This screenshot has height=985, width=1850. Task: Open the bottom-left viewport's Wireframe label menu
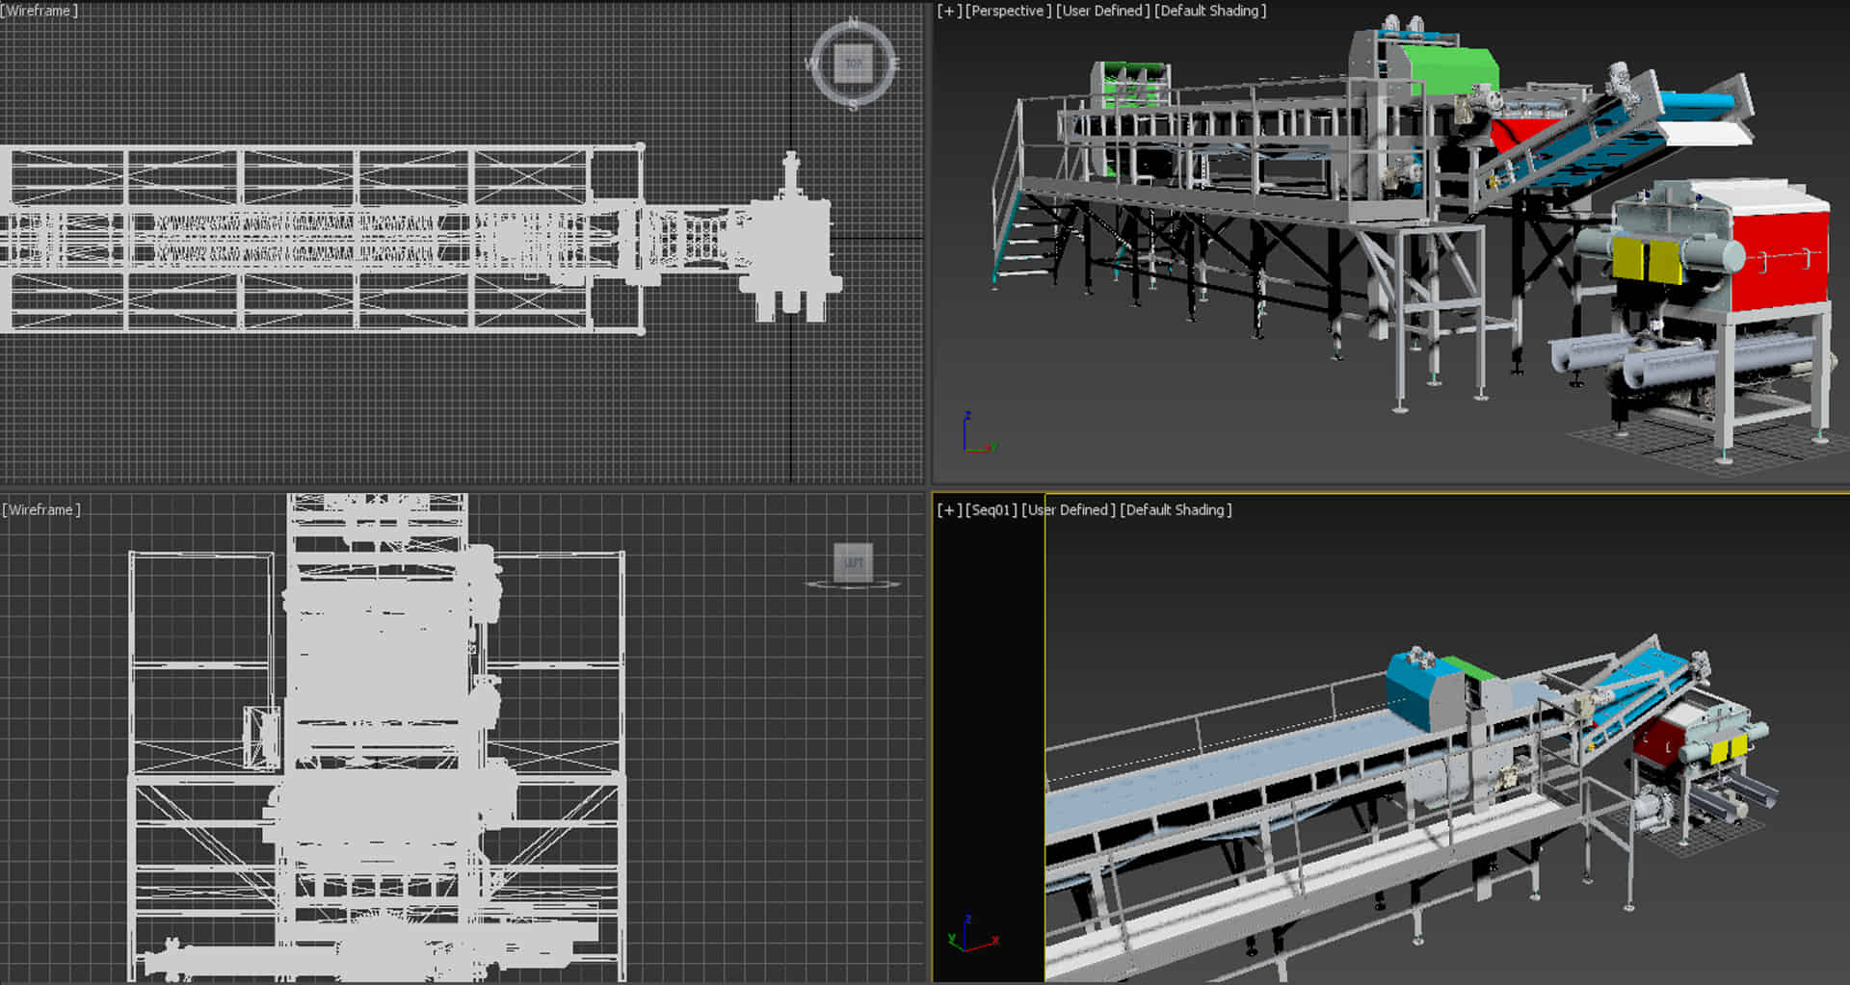tap(40, 509)
